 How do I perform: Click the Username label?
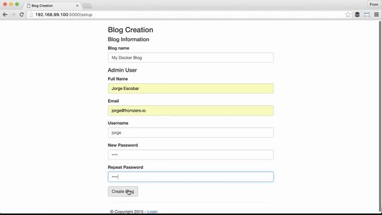click(x=118, y=123)
